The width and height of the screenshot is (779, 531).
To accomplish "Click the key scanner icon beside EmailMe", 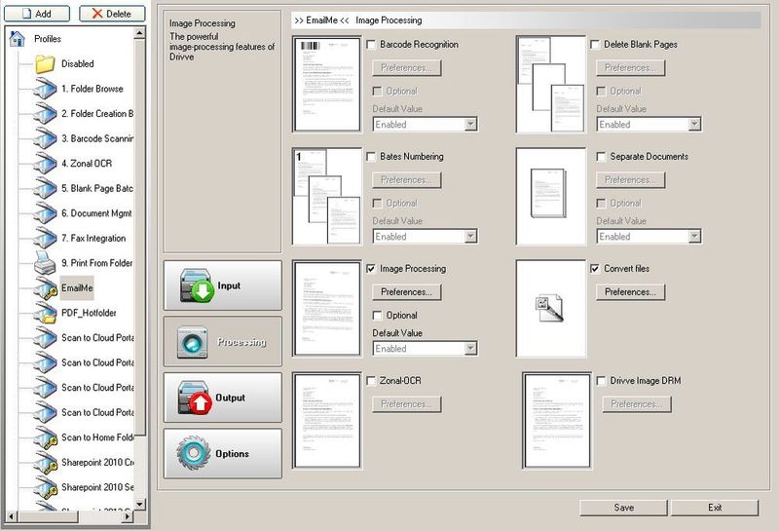I will pyautogui.click(x=46, y=288).
